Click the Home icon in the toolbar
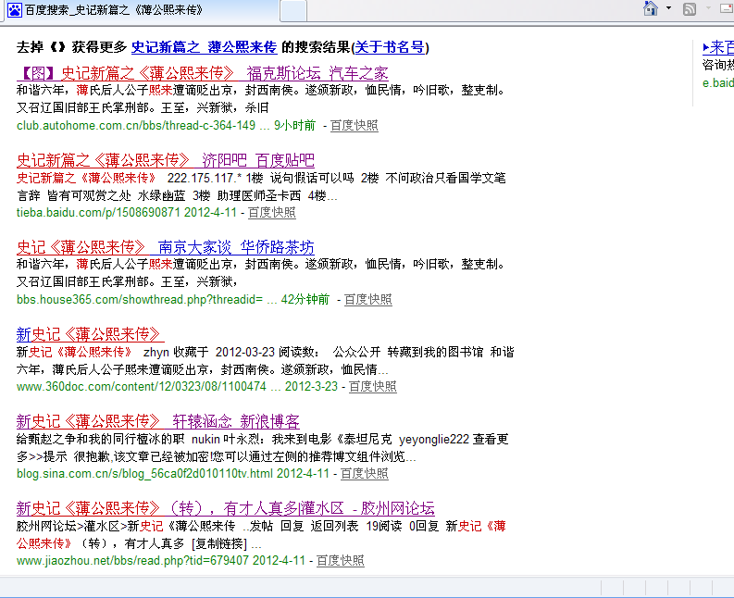734x598 pixels. point(651,9)
